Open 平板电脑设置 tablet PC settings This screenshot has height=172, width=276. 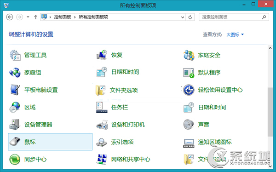[34, 90]
